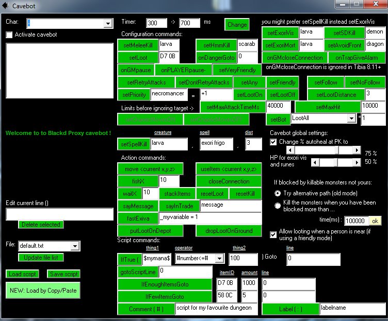The width and height of the screenshot is (388, 321).
Task: Click the autoheal 75% slider thumb
Action: tap(337, 150)
